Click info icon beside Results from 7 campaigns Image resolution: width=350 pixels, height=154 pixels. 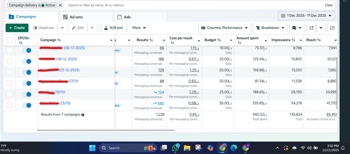tap(83, 115)
